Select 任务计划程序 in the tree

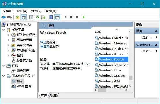[26, 35]
